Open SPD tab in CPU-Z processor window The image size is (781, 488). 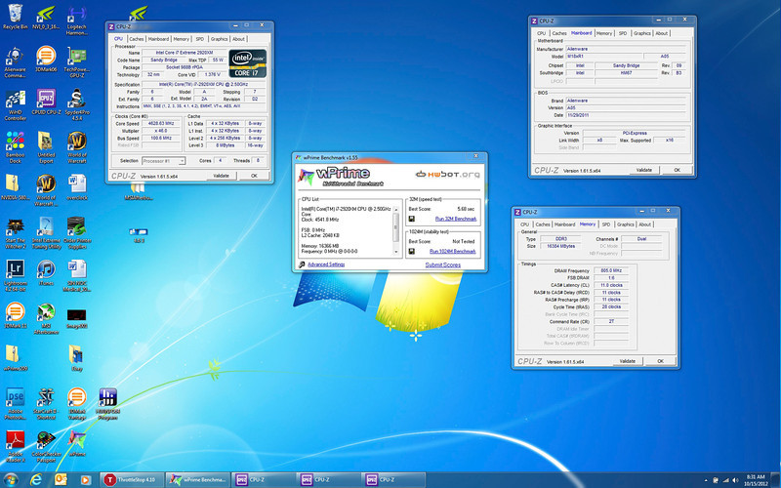click(199, 39)
